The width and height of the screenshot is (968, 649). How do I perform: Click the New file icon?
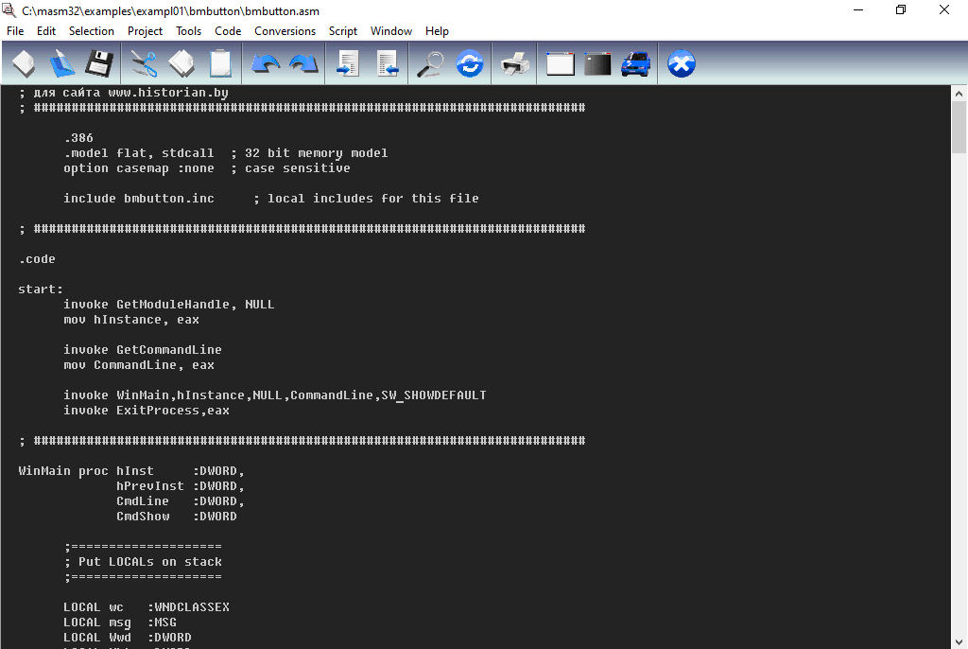click(24, 64)
